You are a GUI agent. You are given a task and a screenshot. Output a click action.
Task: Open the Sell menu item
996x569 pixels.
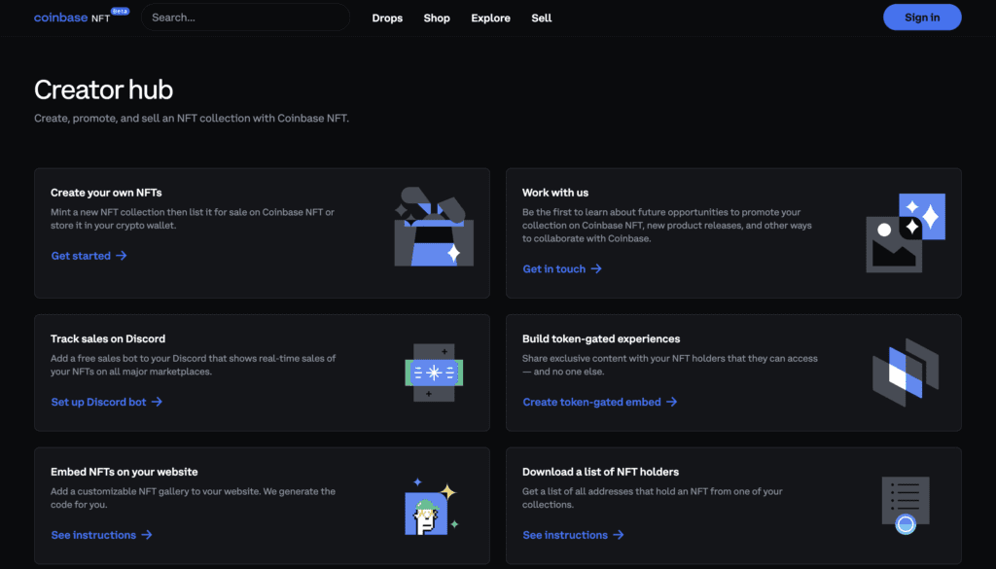pos(541,18)
